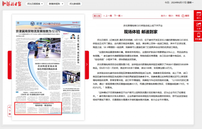Select the highlighted 现场体验 邮递到家 article region
Image resolution: width=202 pixels, height=129 pixels.
tap(38, 109)
